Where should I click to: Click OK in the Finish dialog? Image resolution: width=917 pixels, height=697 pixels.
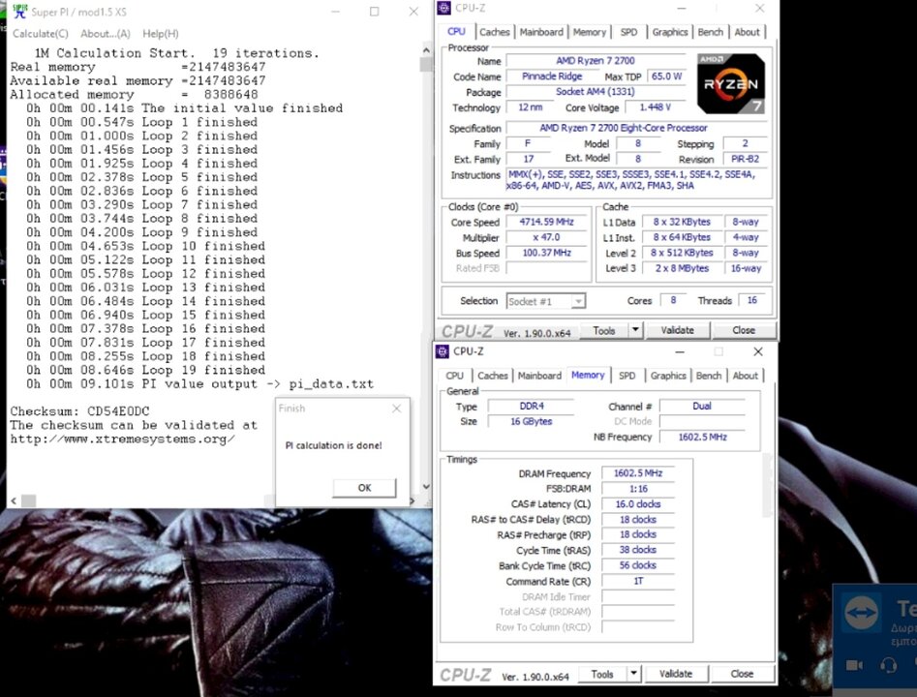[364, 488]
